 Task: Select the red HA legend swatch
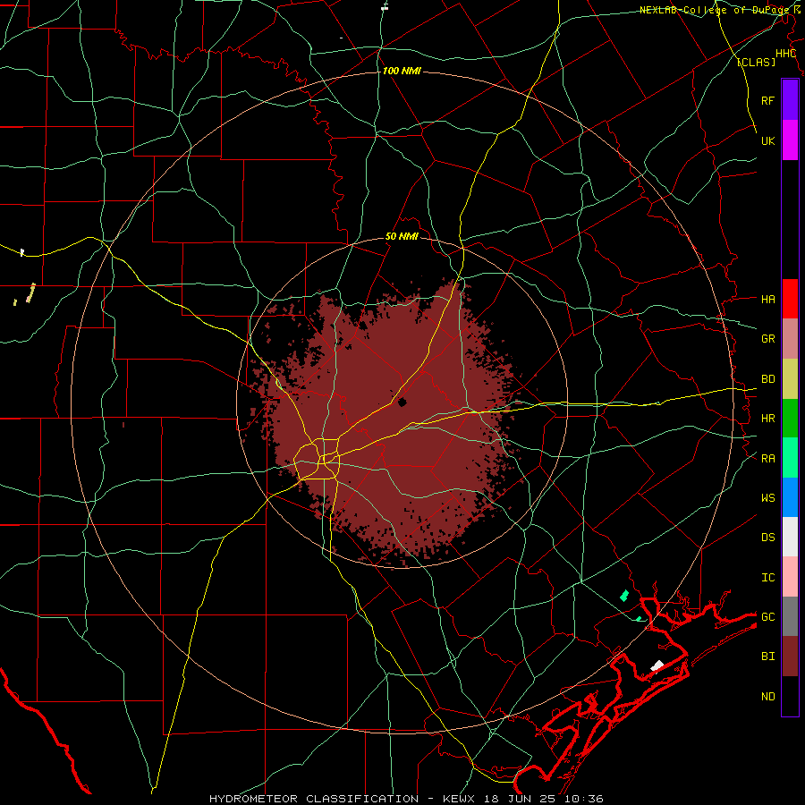point(790,299)
